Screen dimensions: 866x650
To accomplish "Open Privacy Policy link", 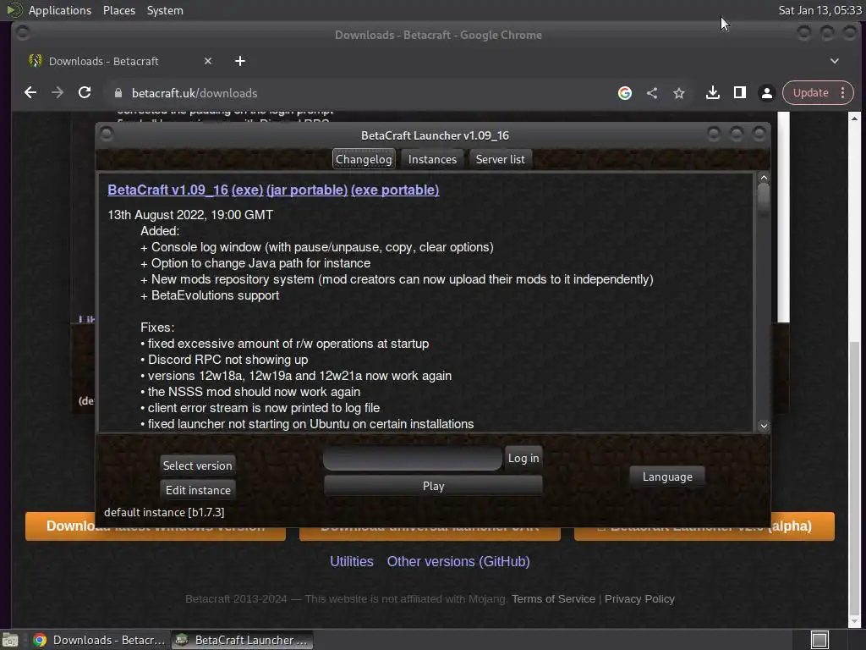I will pyautogui.click(x=639, y=599).
